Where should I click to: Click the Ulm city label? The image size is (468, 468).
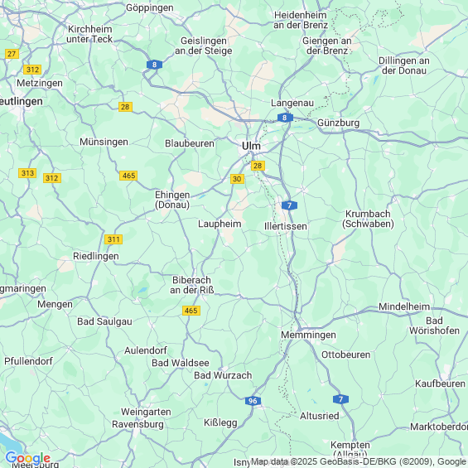pos(251,146)
